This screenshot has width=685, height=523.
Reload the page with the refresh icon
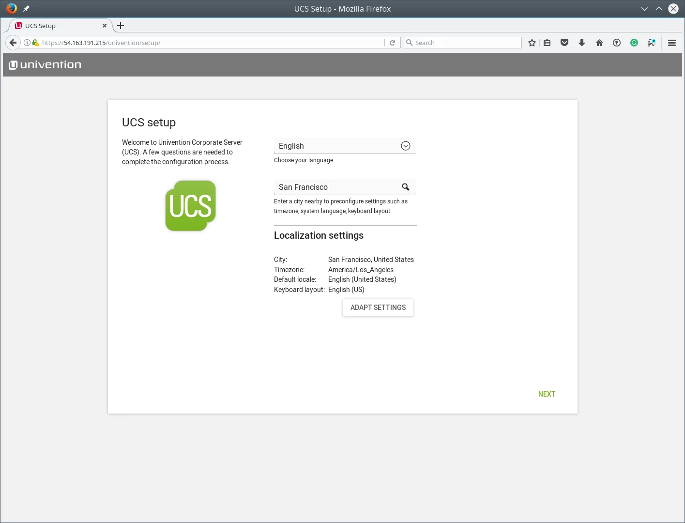(392, 43)
